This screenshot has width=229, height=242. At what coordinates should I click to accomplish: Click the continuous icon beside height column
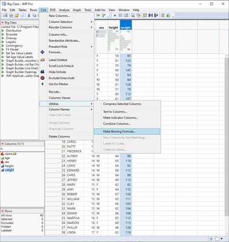coord(2,166)
